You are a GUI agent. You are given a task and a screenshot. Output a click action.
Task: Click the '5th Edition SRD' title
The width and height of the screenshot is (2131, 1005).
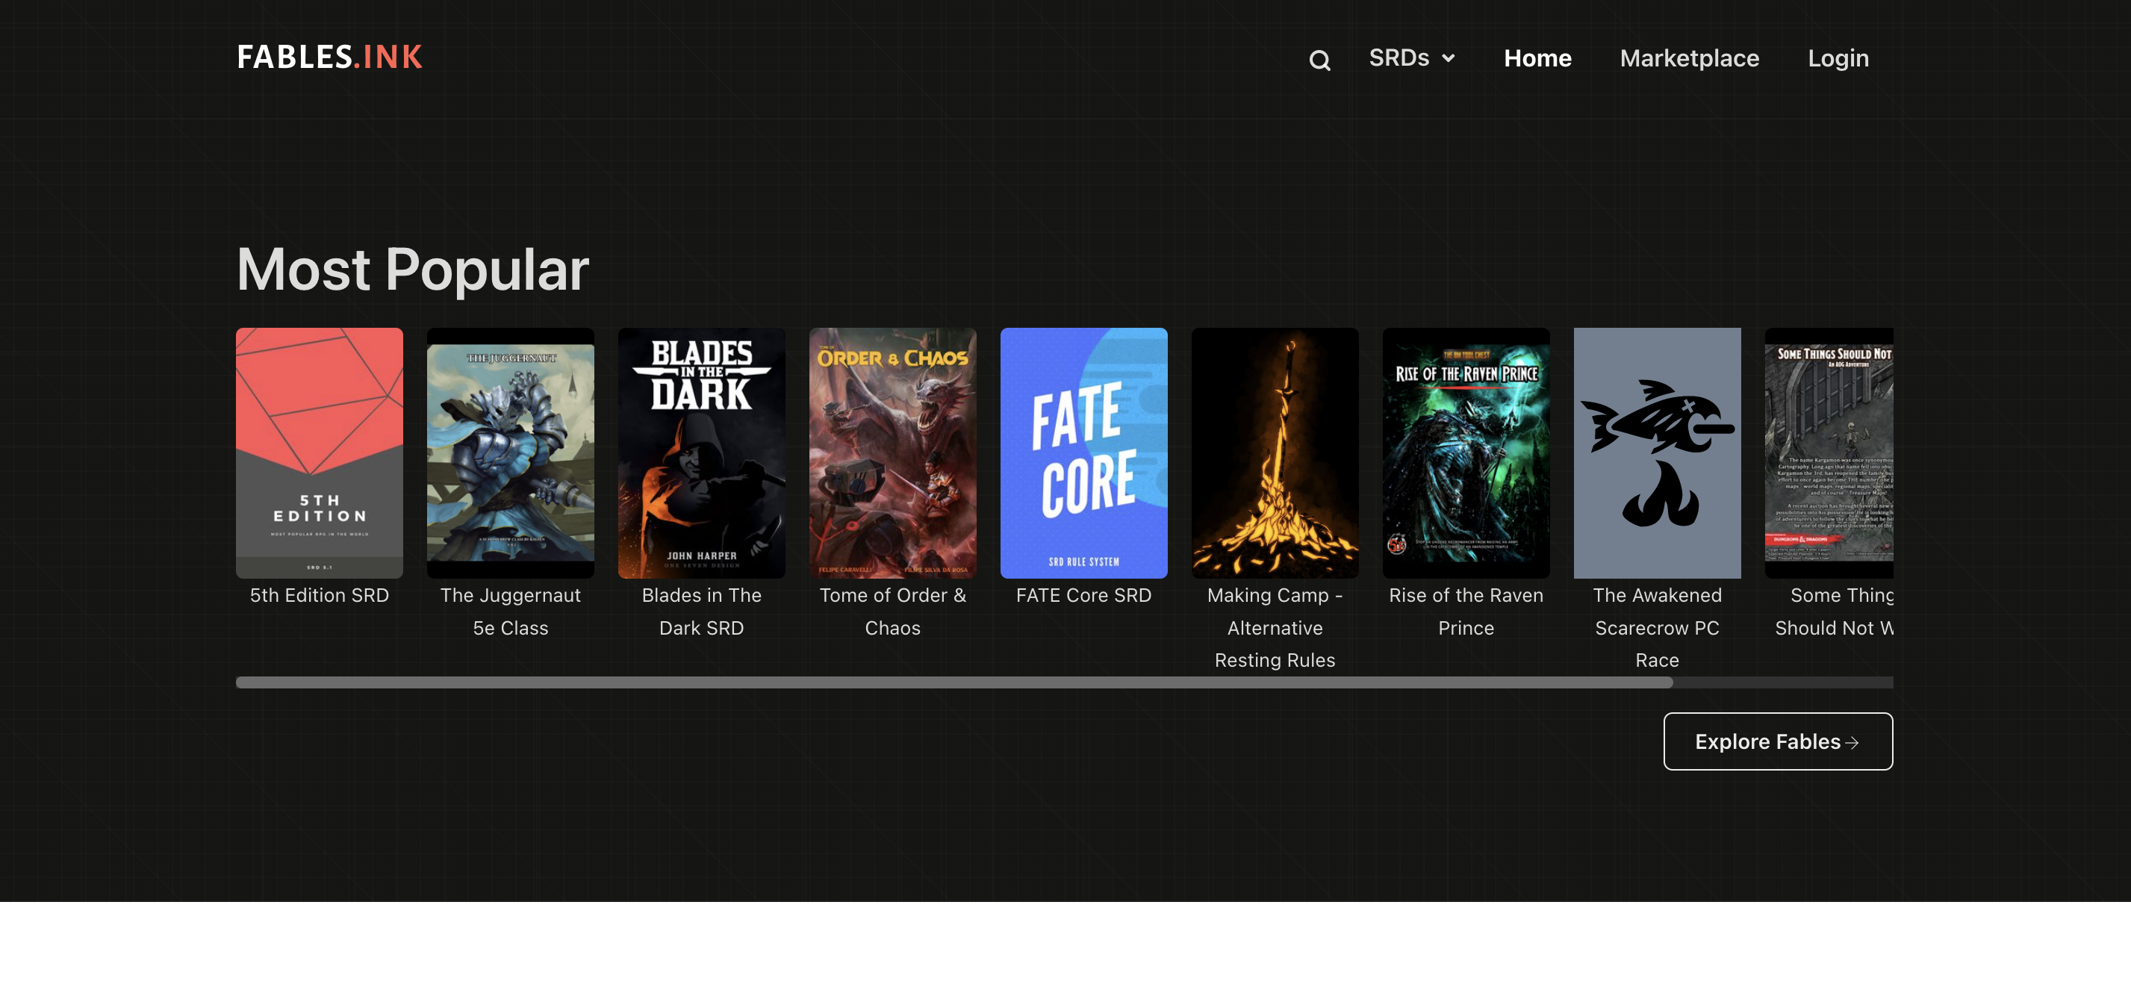point(320,596)
